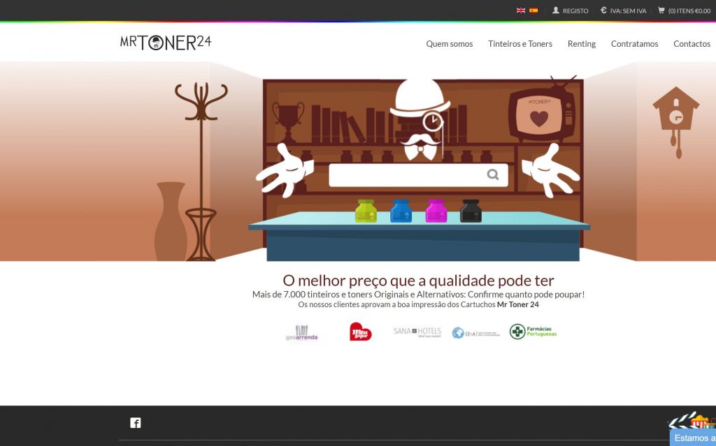Open the Tinteiros e Toners menu
The image size is (716, 446).
point(520,43)
